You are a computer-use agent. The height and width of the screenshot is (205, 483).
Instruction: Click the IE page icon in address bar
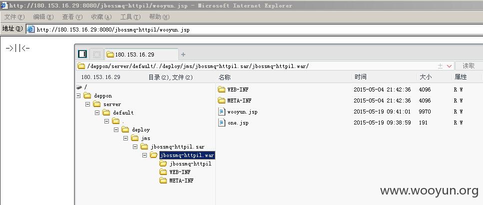pos(30,29)
